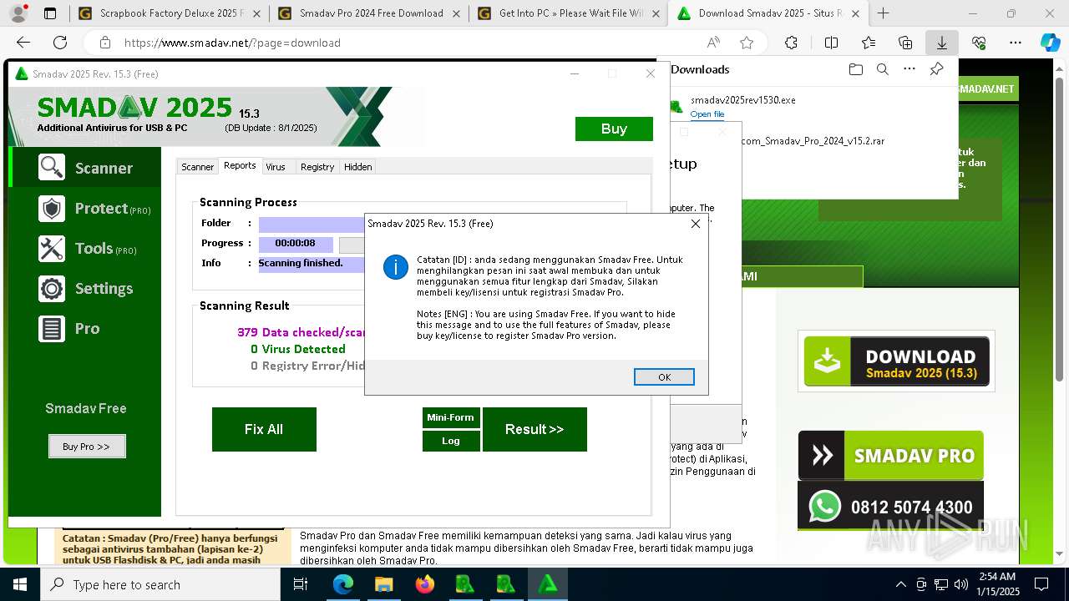Click the Fix All button
The width and height of the screenshot is (1069, 601).
tap(264, 429)
